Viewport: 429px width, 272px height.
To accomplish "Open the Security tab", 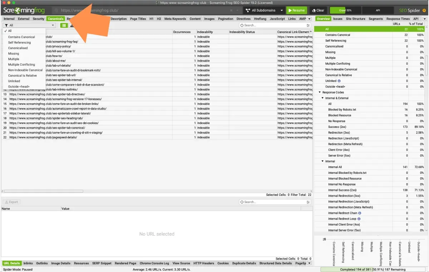I will [x=39, y=19].
